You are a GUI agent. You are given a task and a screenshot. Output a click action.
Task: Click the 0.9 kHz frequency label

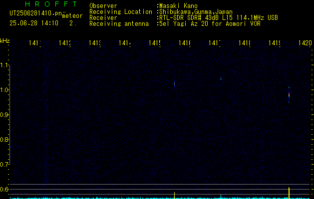click(x=4, y=114)
